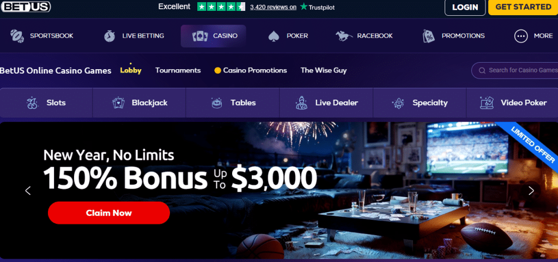558x262 pixels.
Task: Click the Promotions percent tag icon
Action: point(429,36)
